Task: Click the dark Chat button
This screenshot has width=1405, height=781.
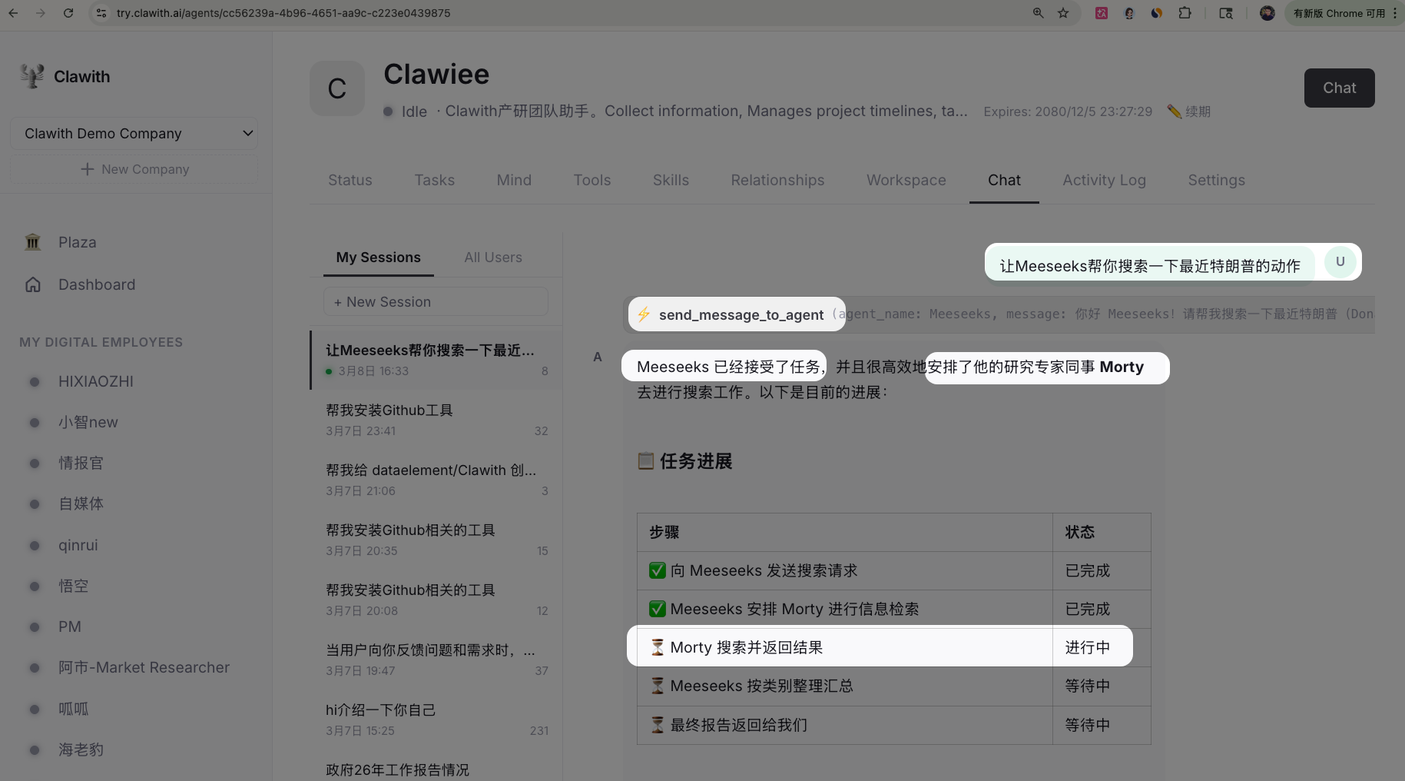Action: [x=1339, y=88]
